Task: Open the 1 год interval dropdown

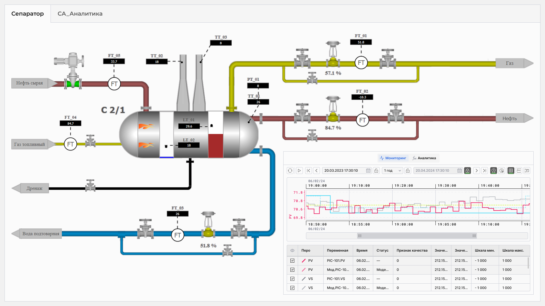Action: (393, 171)
